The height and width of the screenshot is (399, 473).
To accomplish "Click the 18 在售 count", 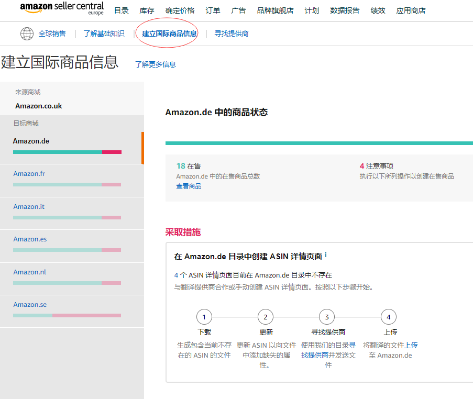I will [189, 166].
